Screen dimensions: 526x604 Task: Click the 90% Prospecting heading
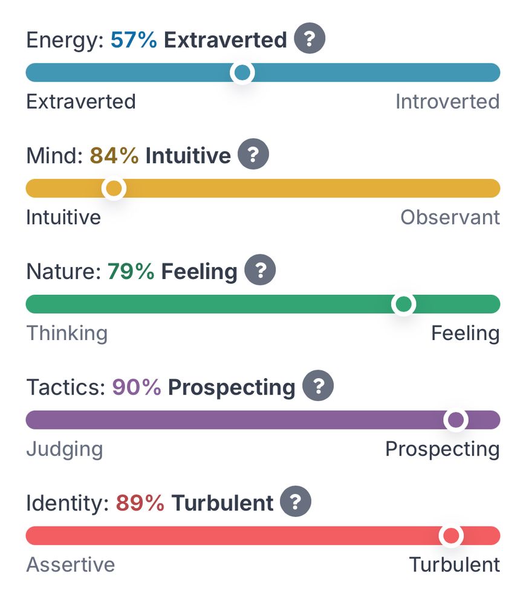[x=204, y=388]
